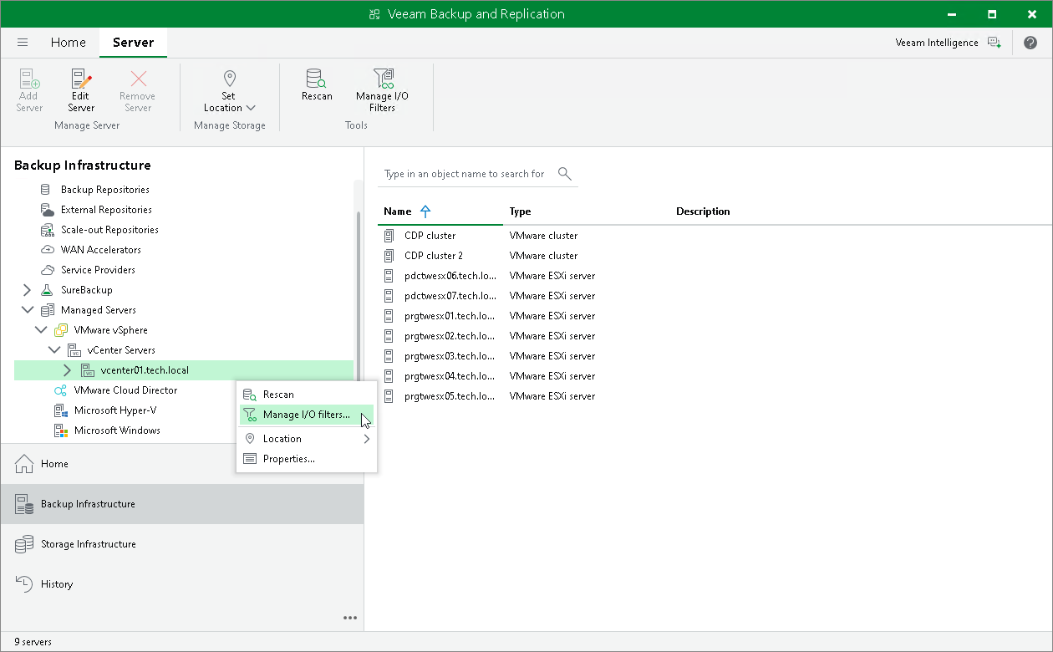Click the Edit Server ribbon icon
The height and width of the screenshot is (652, 1053).
pyautogui.click(x=81, y=79)
